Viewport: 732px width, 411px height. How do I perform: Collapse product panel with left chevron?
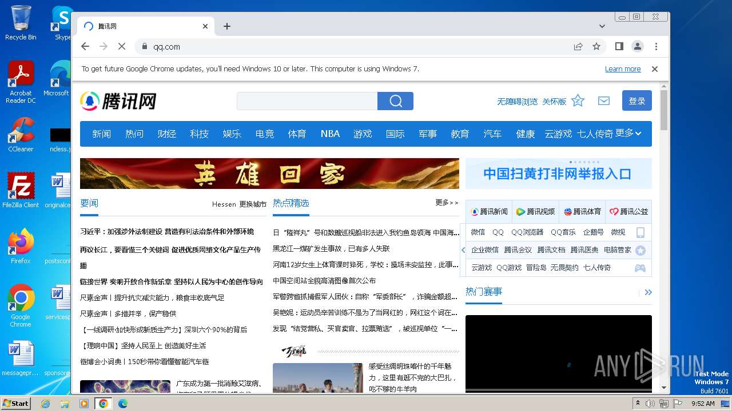click(463, 250)
